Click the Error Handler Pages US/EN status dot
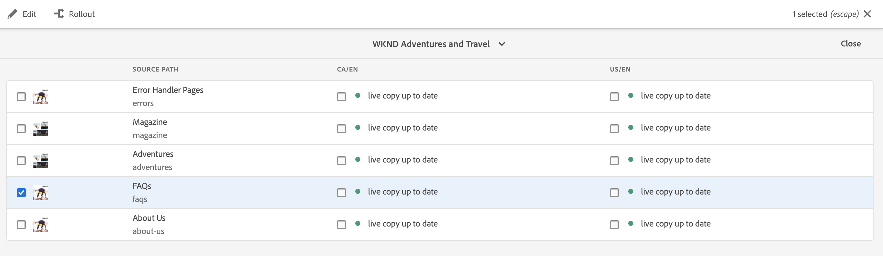The height and width of the screenshot is (256, 883). pyautogui.click(x=631, y=96)
